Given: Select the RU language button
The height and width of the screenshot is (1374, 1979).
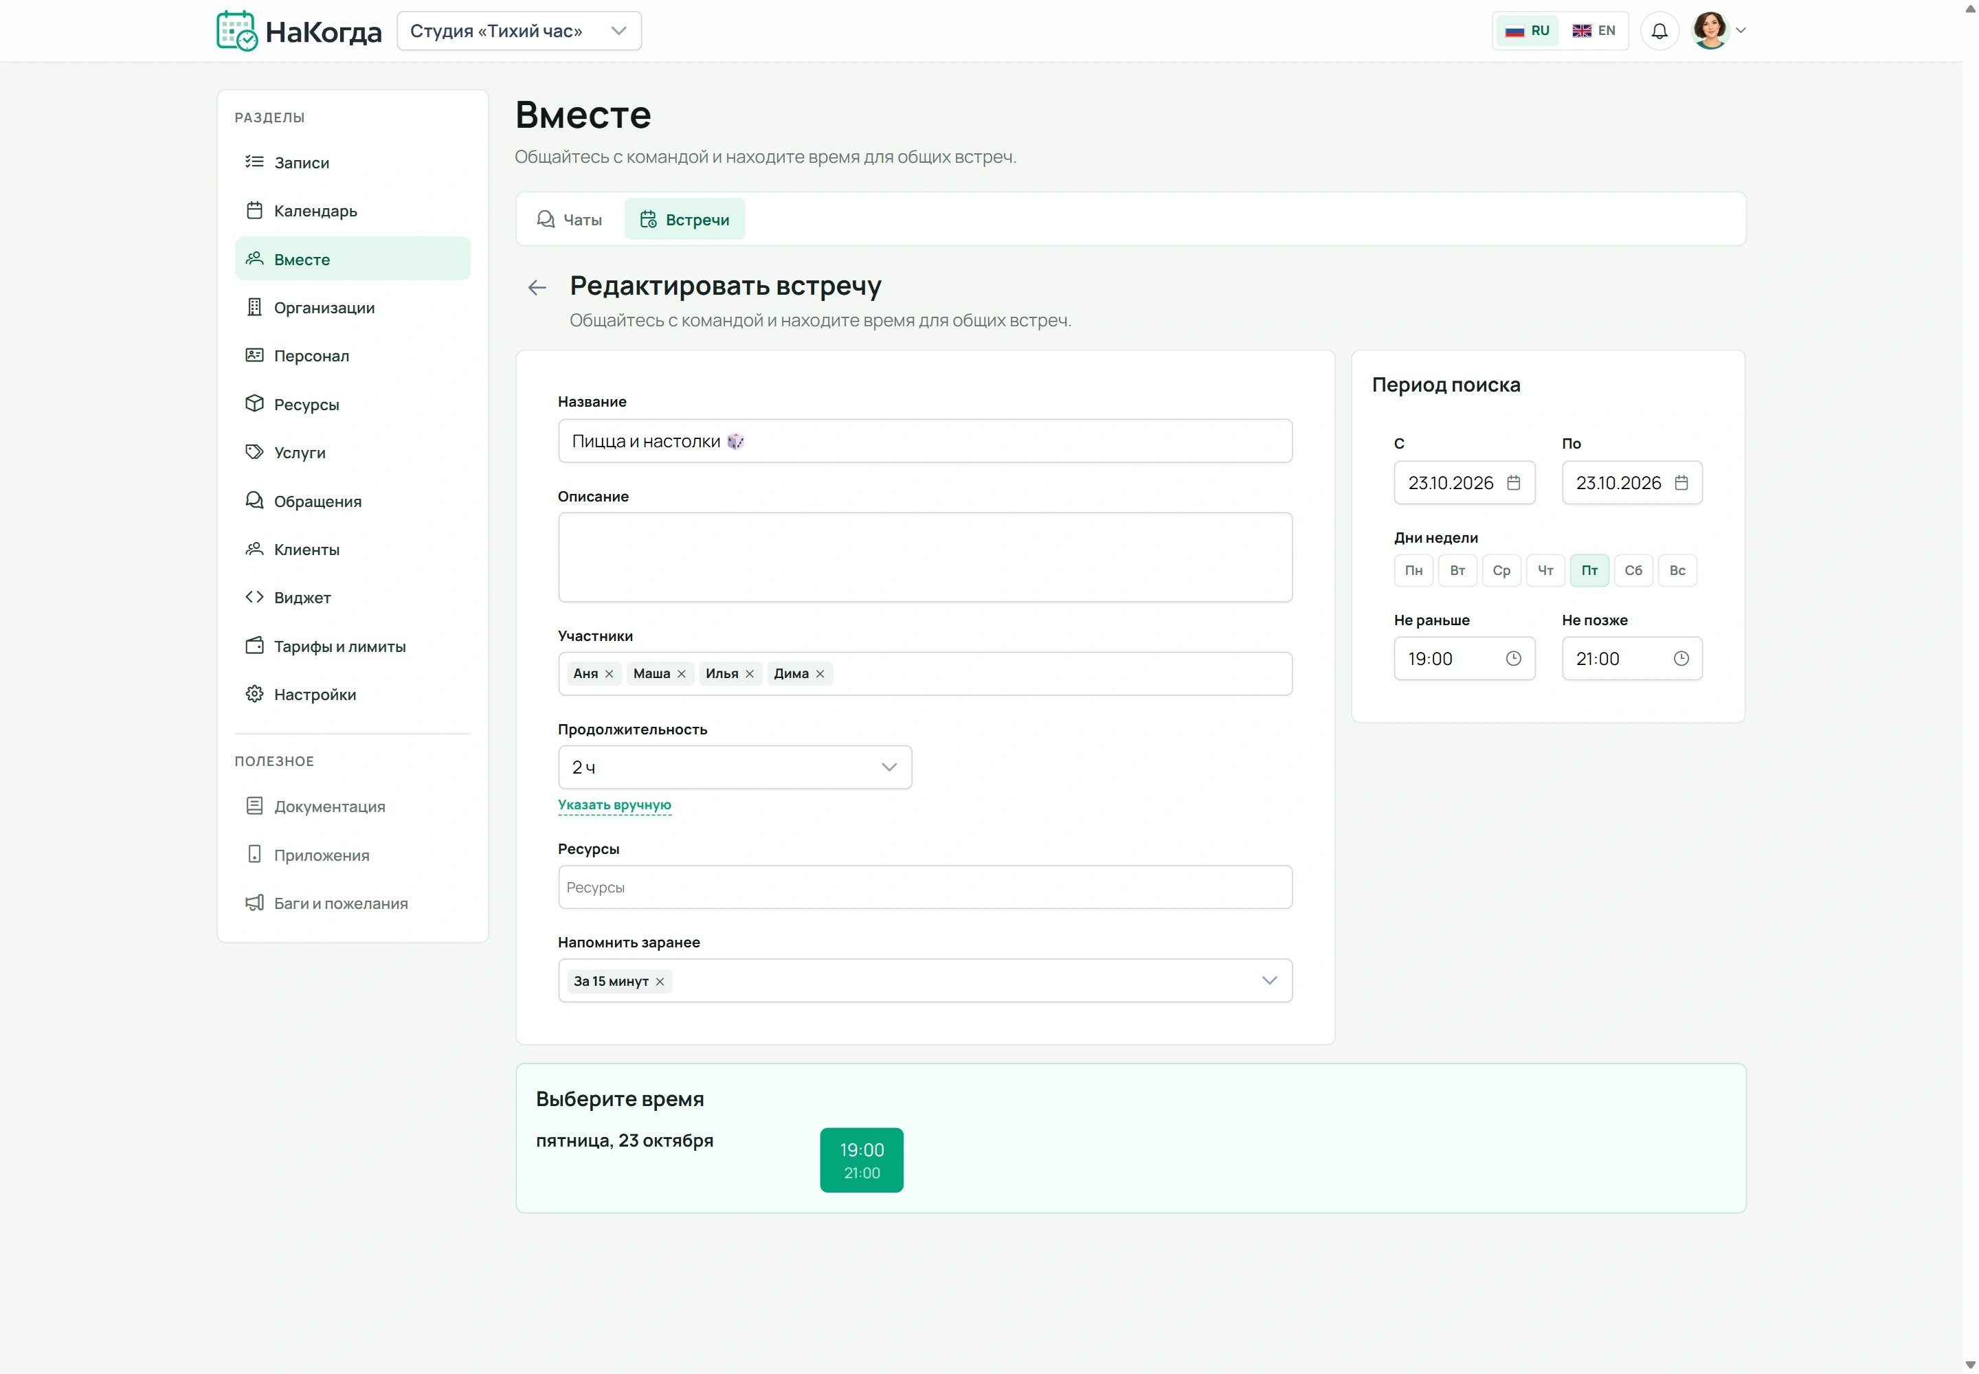Looking at the screenshot, I should pyautogui.click(x=1527, y=31).
